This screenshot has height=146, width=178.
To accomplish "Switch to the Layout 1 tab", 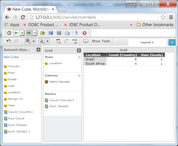I will click(x=147, y=42).
